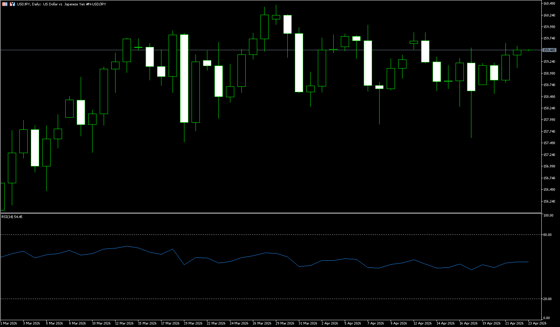
Task: Click the 80.00 RSI scale label
Action: (547, 235)
